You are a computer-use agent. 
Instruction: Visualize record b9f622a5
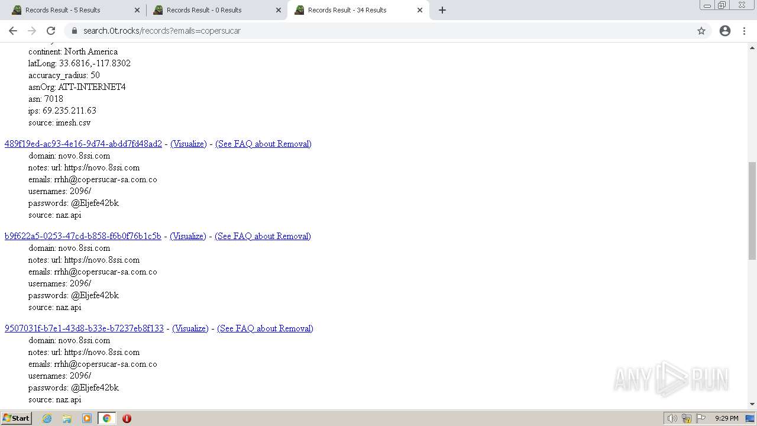(x=188, y=236)
